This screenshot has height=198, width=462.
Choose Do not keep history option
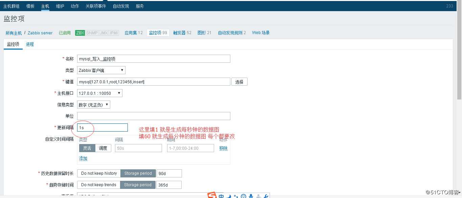(x=99, y=173)
